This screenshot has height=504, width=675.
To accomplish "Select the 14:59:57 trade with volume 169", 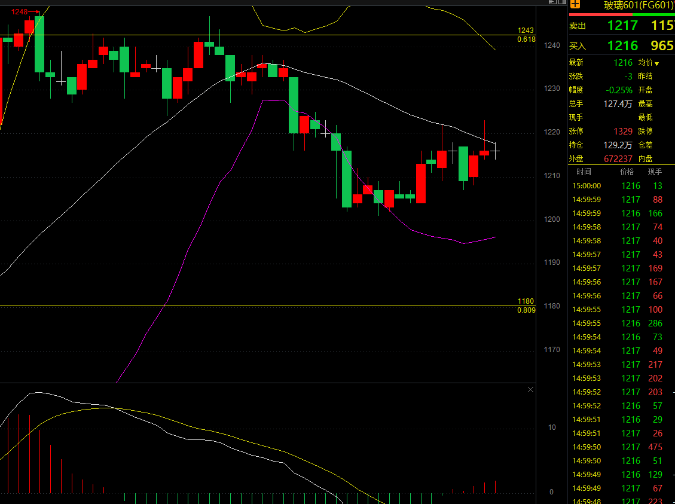I will point(621,268).
